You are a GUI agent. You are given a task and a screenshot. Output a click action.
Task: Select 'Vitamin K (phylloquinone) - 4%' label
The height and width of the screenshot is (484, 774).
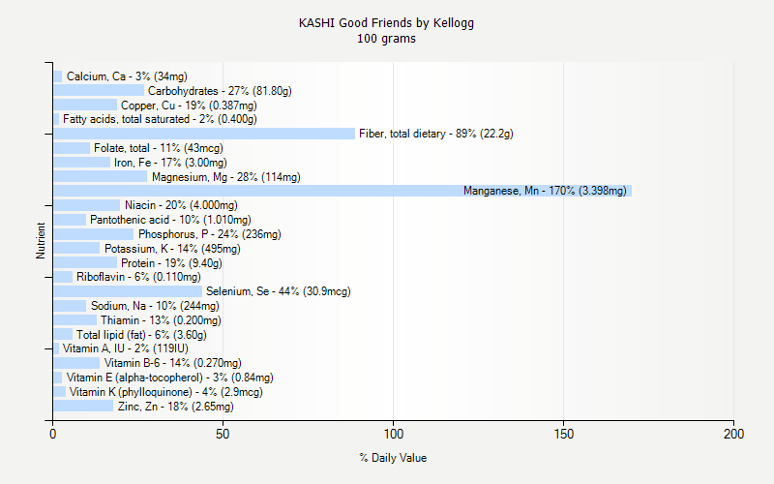point(165,392)
